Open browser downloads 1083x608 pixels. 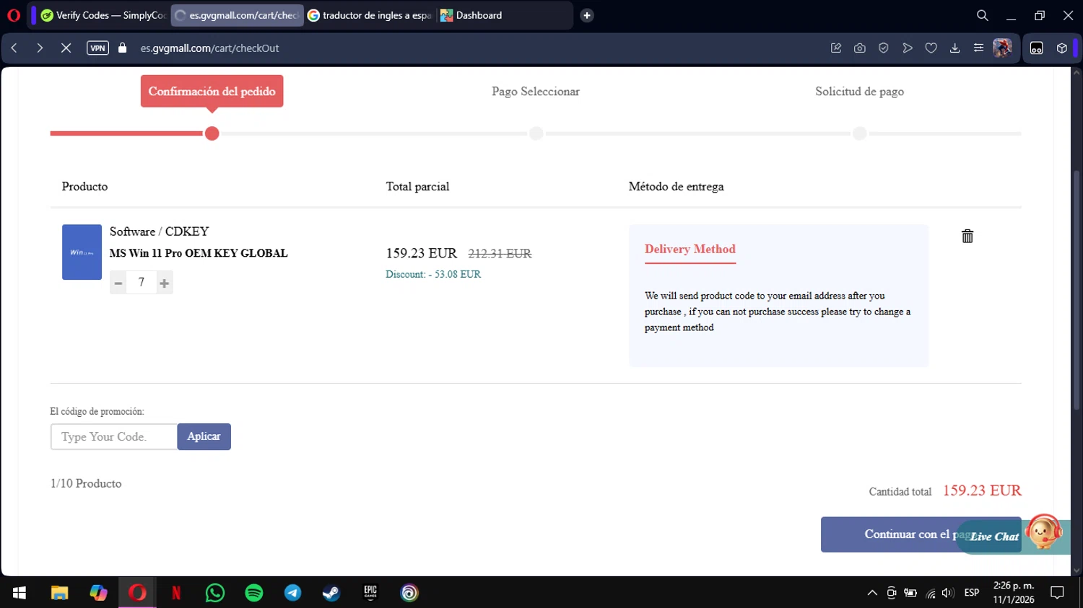[954, 48]
